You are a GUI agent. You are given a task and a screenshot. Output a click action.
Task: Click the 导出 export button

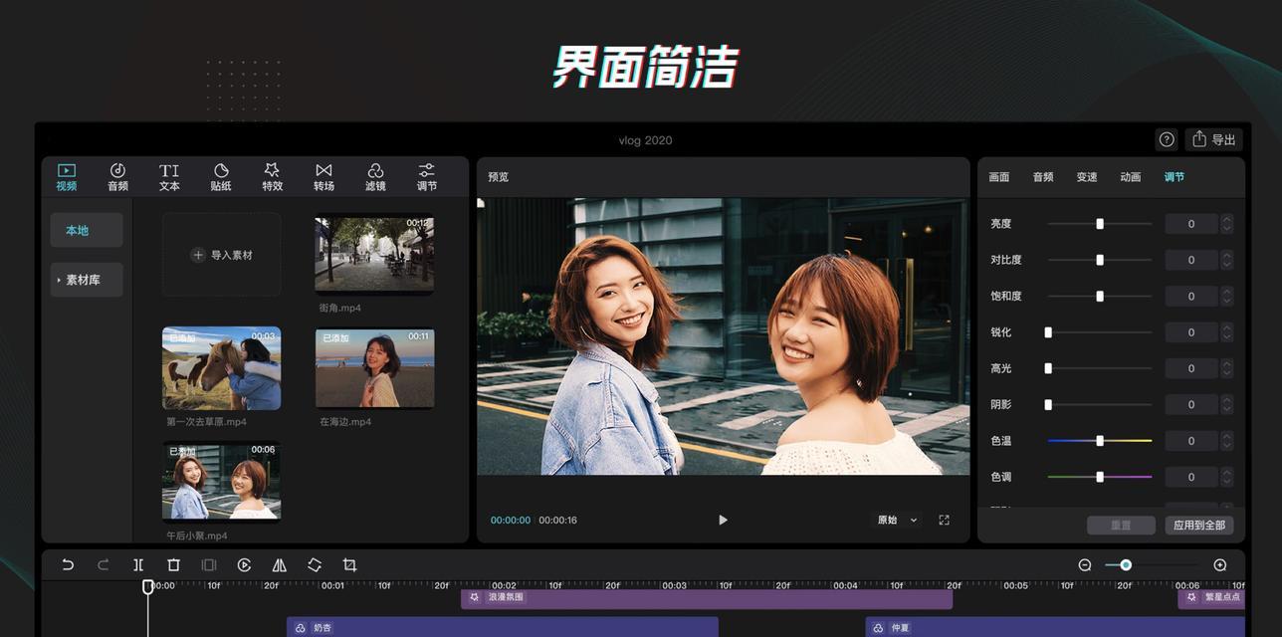(1213, 139)
